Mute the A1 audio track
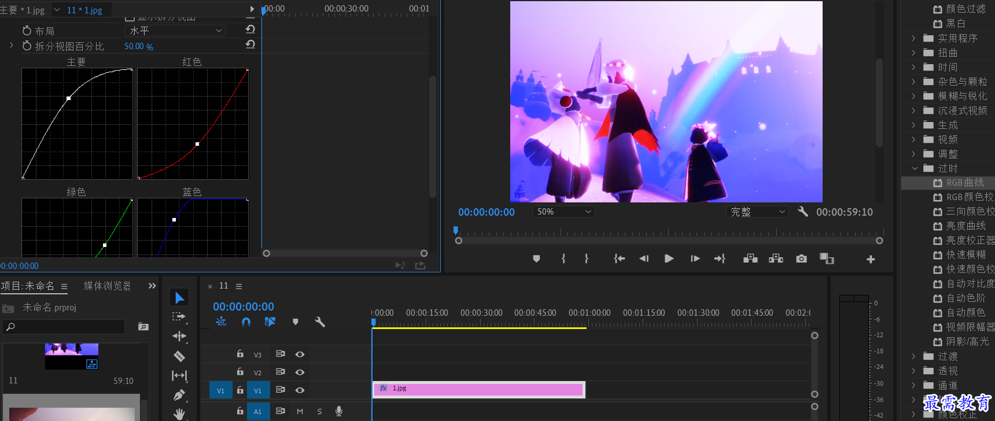 coord(300,411)
